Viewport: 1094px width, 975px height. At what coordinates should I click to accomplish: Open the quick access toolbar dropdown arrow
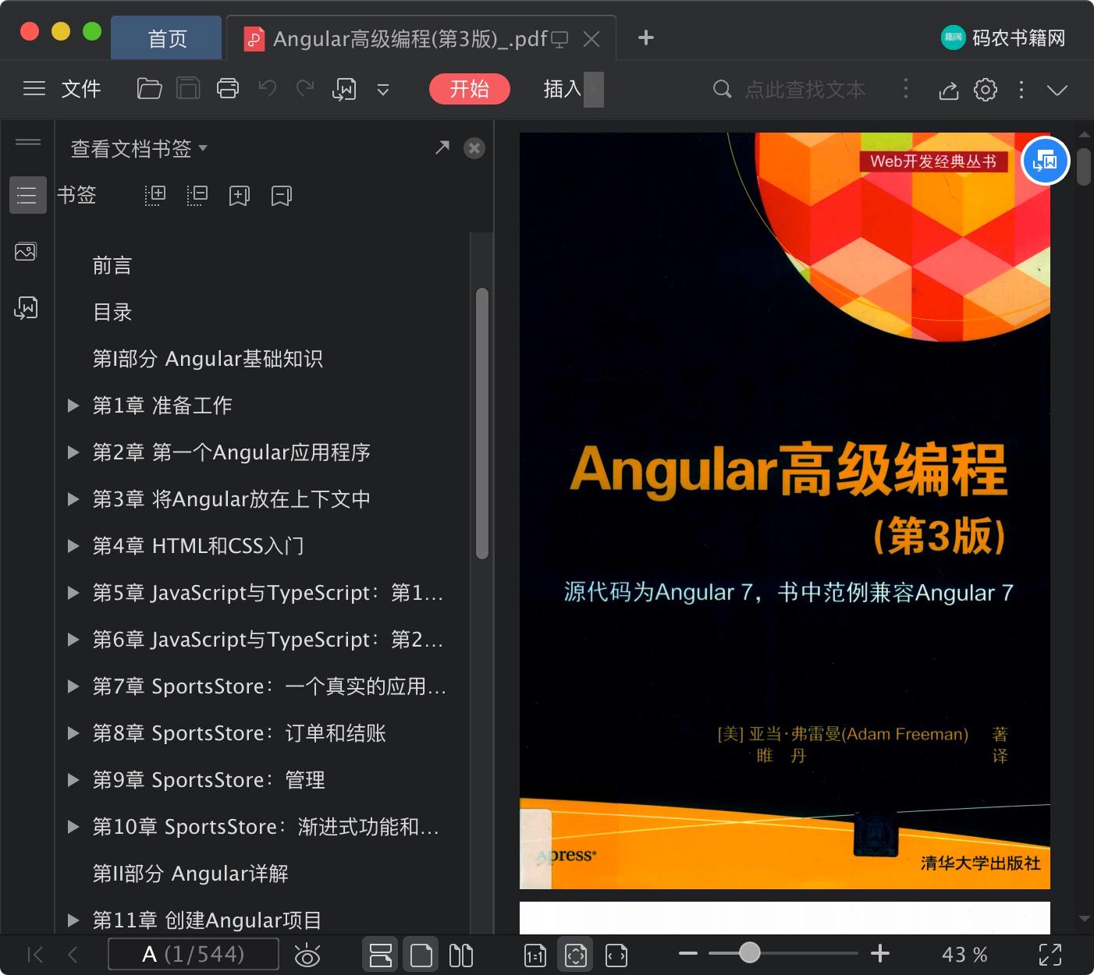point(383,90)
